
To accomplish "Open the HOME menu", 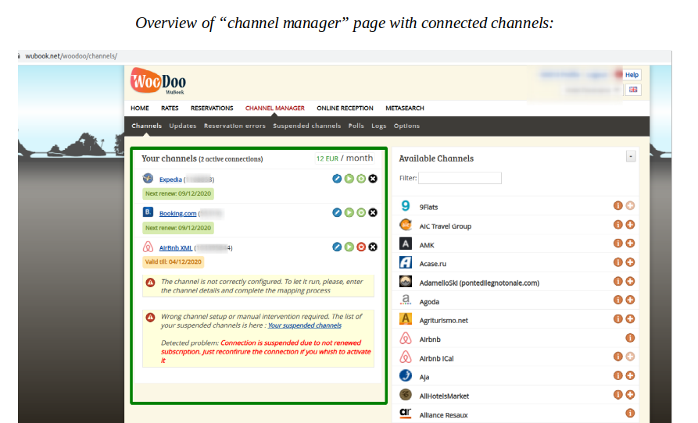I will (140, 108).
